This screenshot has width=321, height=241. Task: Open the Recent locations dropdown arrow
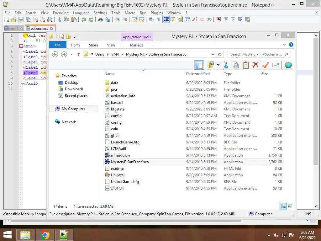[x=71, y=54]
